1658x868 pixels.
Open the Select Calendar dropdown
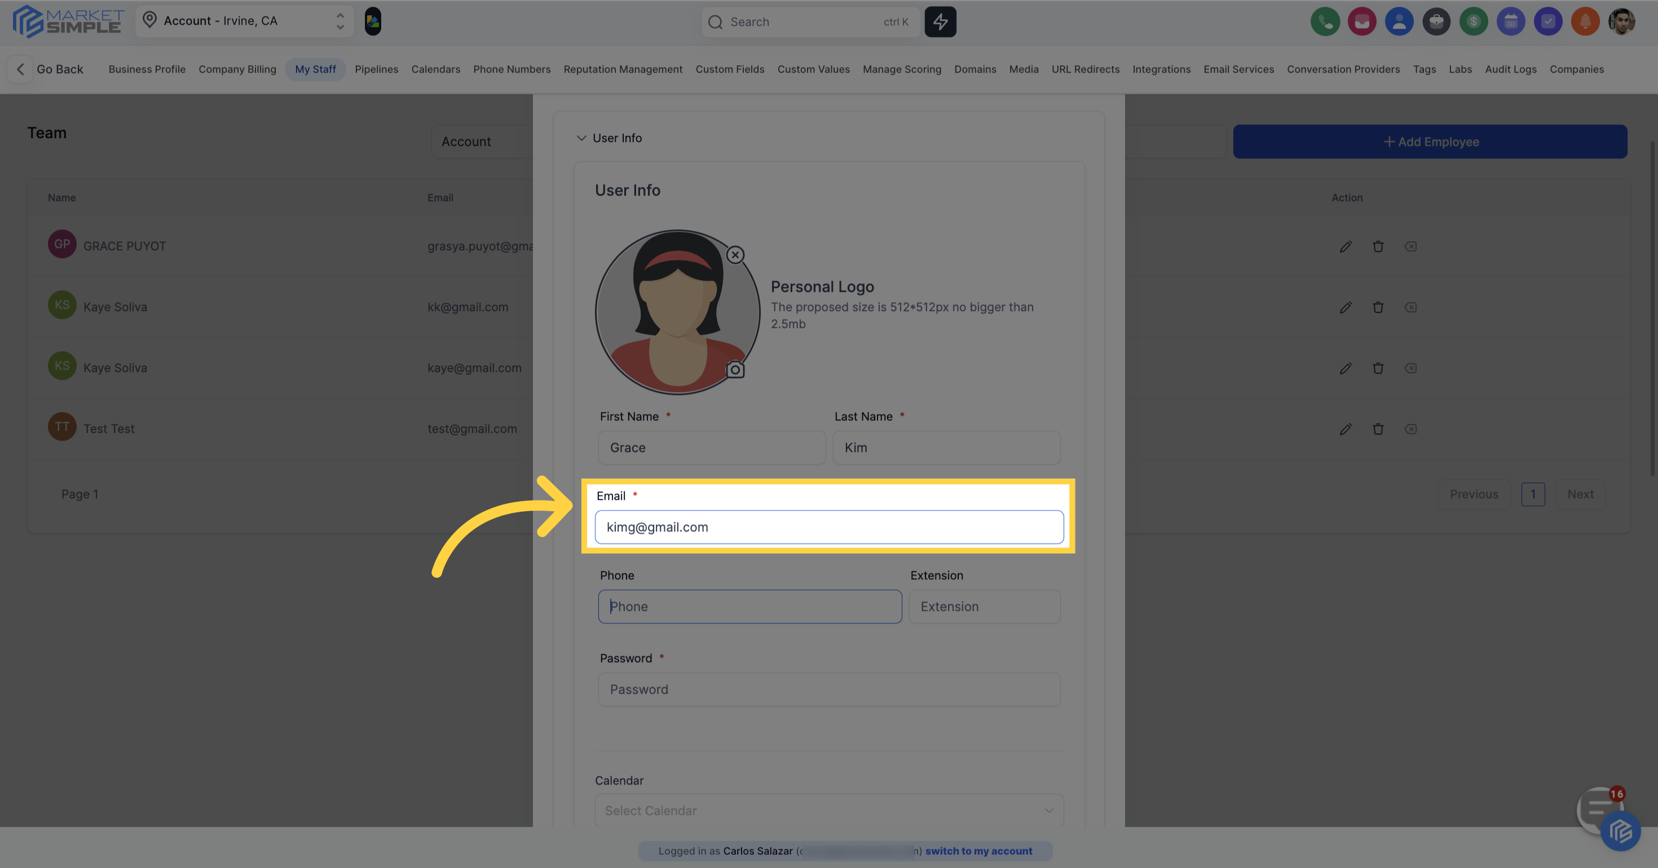(828, 811)
